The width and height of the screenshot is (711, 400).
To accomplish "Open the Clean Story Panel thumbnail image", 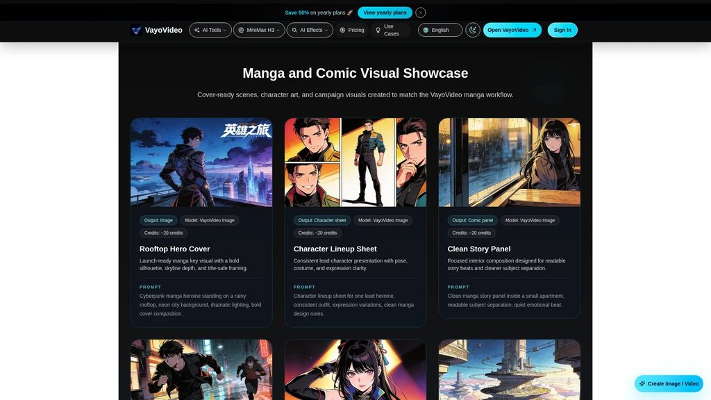I will click(x=509, y=162).
